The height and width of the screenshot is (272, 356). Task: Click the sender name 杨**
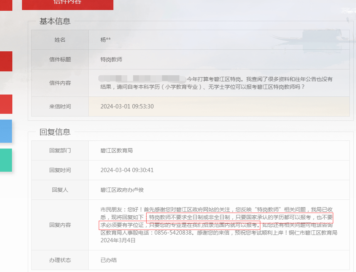(106, 40)
